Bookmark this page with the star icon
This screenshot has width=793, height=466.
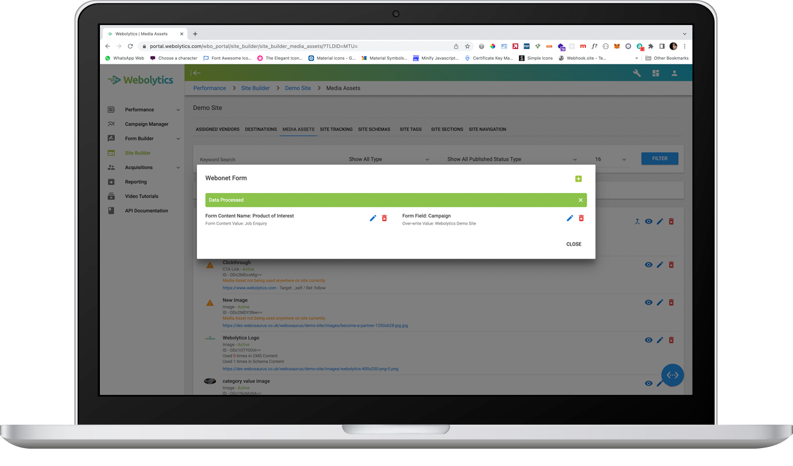click(x=467, y=46)
